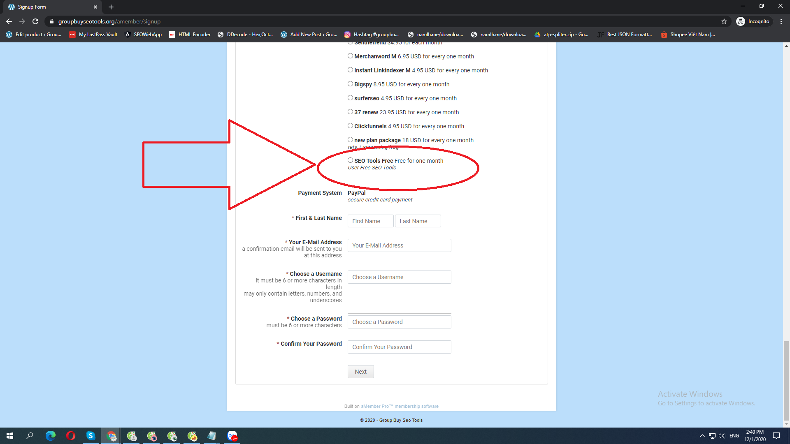Image resolution: width=790 pixels, height=444 pixels.
Task: Open Skype from the taskbar
Action: click(91, 436)
